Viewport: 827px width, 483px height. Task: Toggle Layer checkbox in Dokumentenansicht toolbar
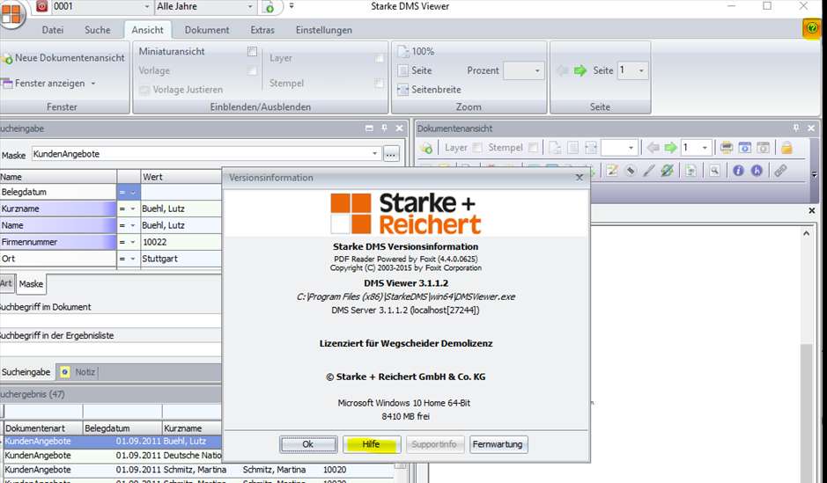477,148
